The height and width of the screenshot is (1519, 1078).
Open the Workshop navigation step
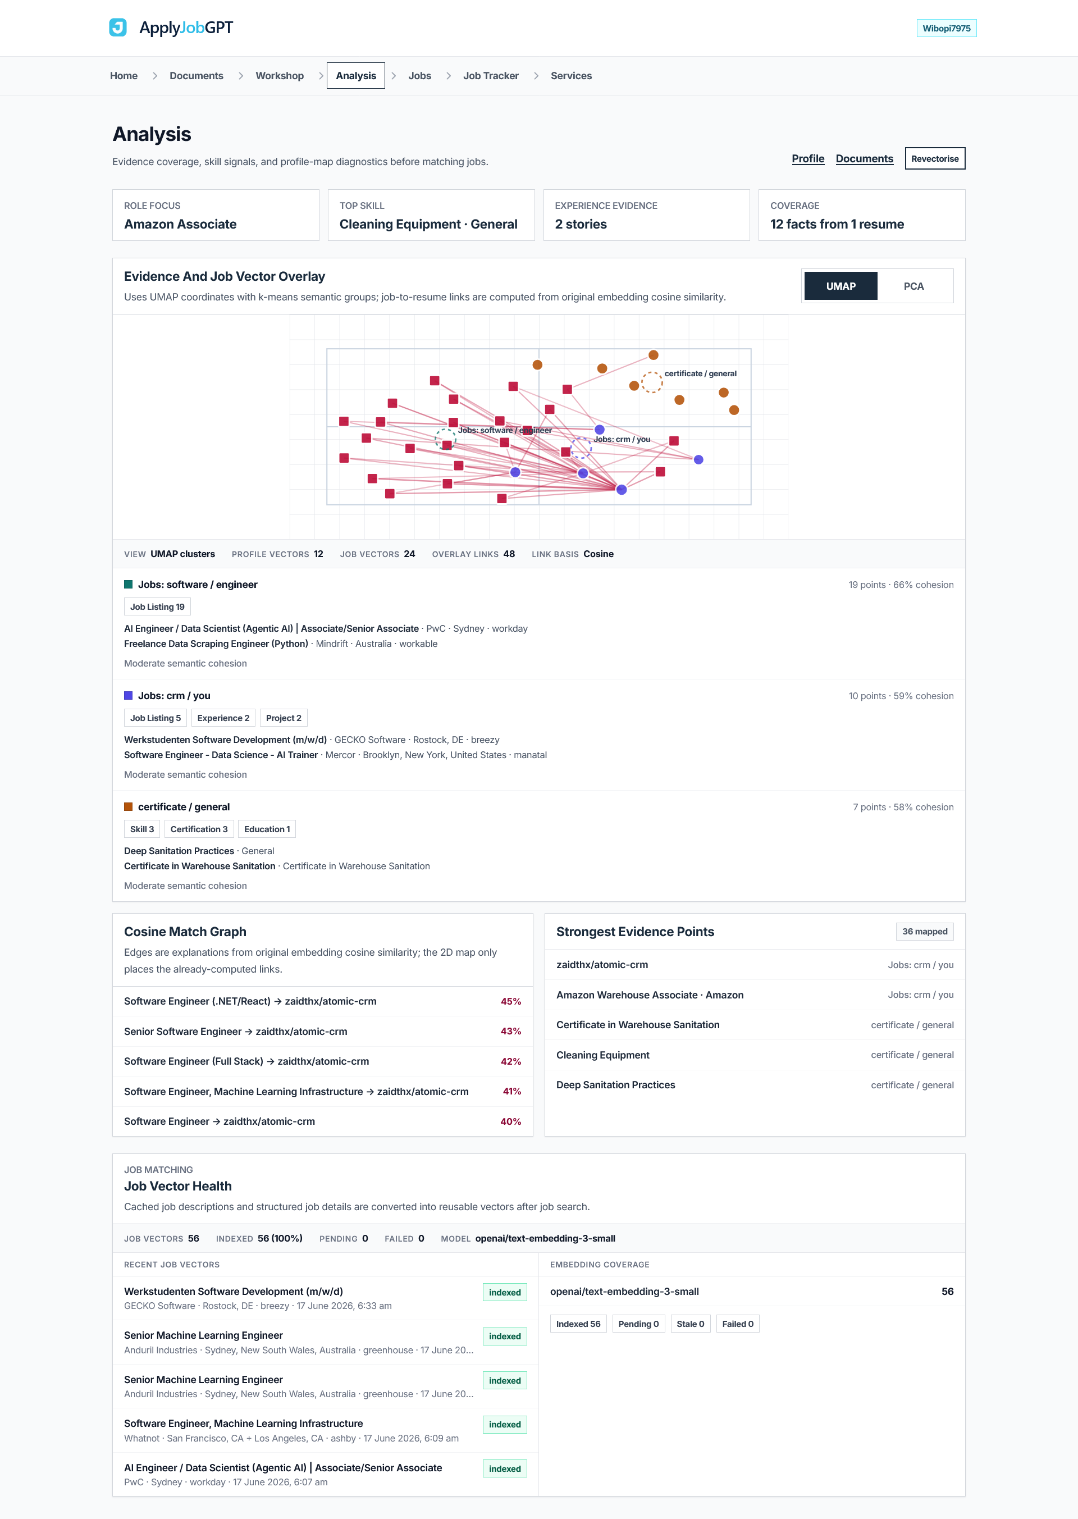(x=280, y=76)
